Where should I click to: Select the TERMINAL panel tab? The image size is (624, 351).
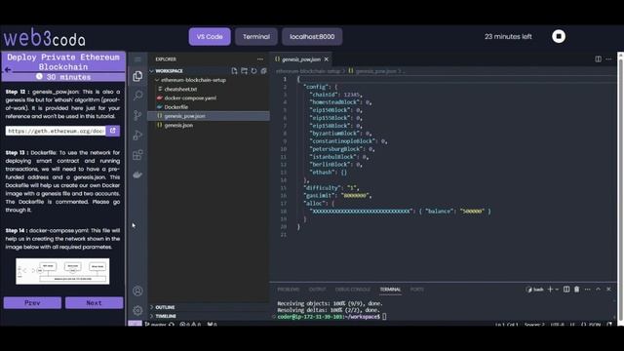[390, 290]
